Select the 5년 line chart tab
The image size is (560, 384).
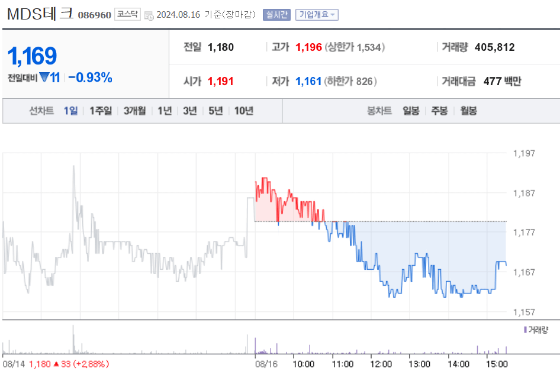pos(215,111)
